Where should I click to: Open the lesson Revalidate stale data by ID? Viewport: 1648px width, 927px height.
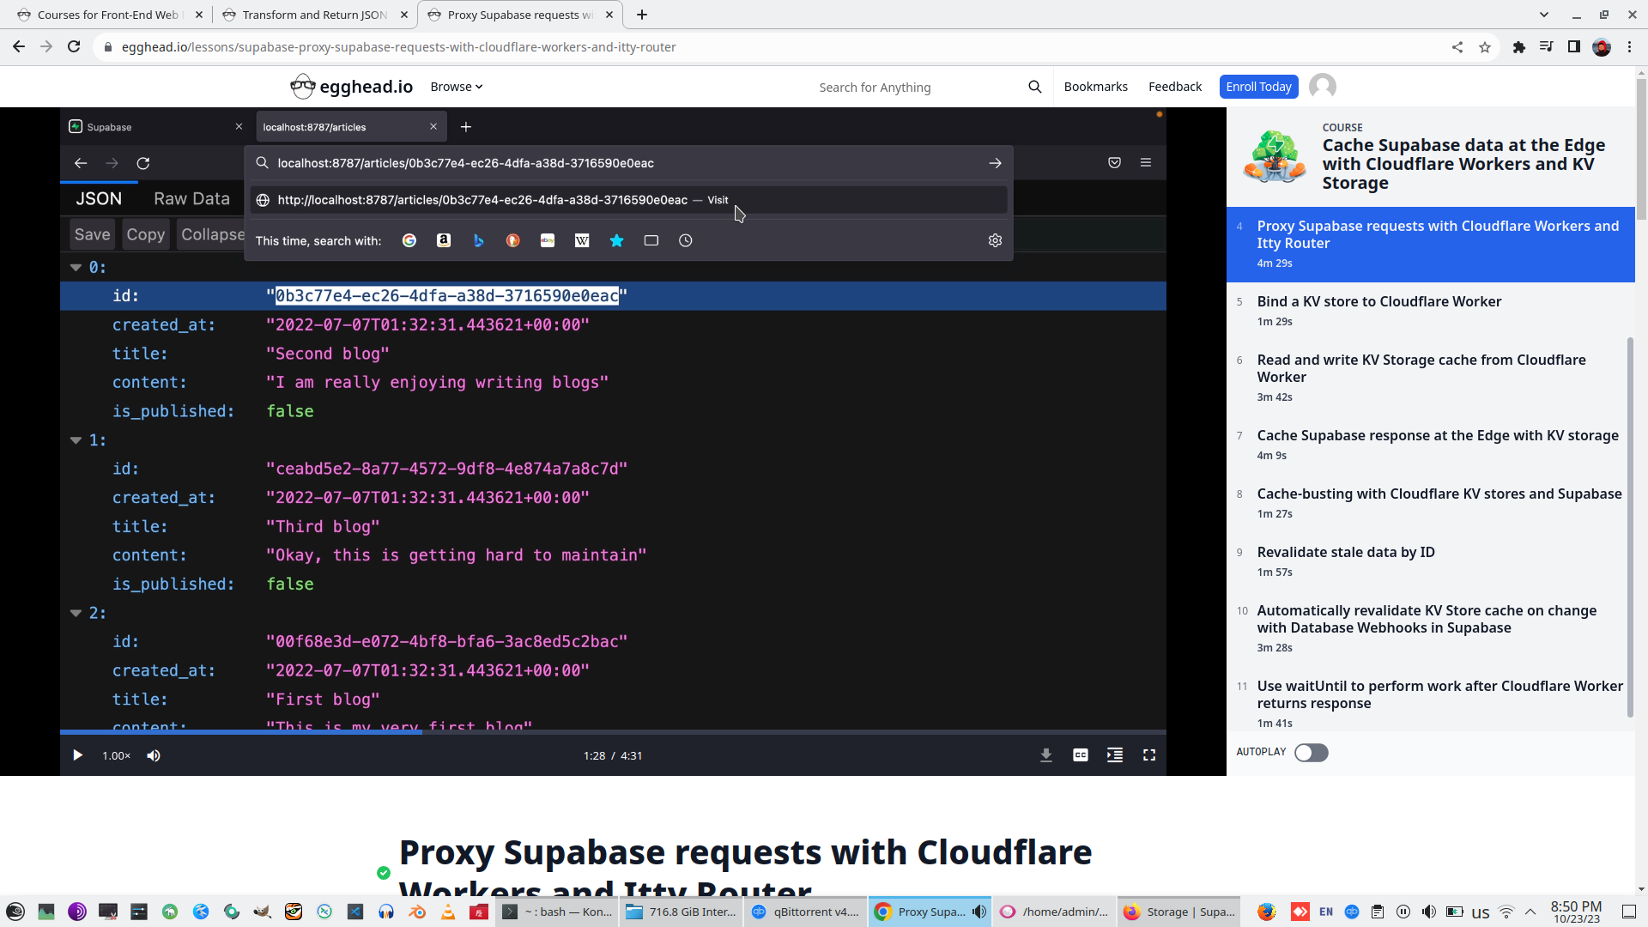[x=1345, y=552]
